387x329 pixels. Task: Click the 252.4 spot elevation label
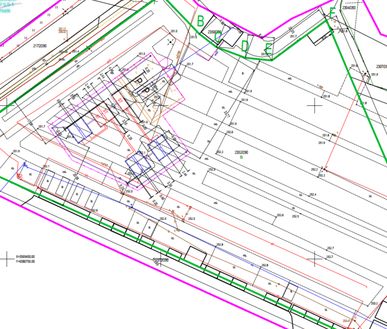(313, 194)
